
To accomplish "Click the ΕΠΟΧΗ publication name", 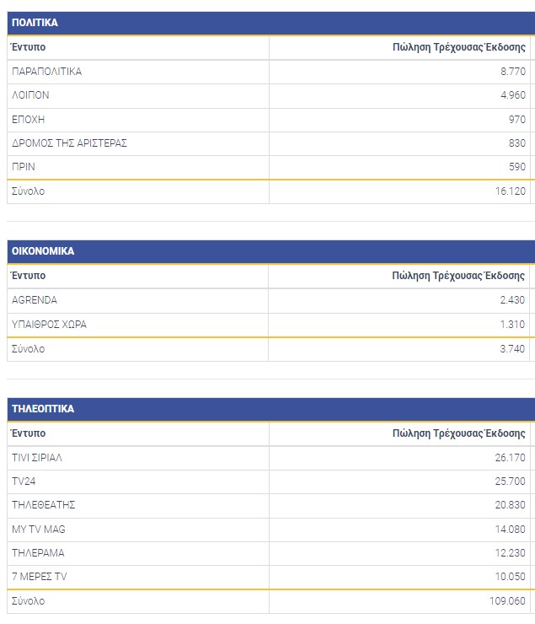I will coord(28,120).
